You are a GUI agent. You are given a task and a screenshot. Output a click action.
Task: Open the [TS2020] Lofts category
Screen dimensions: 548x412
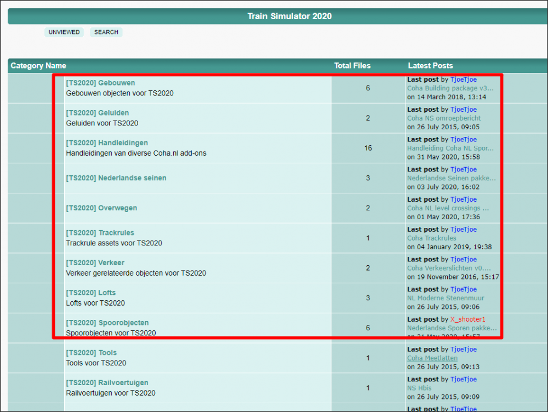click(90, 293)
